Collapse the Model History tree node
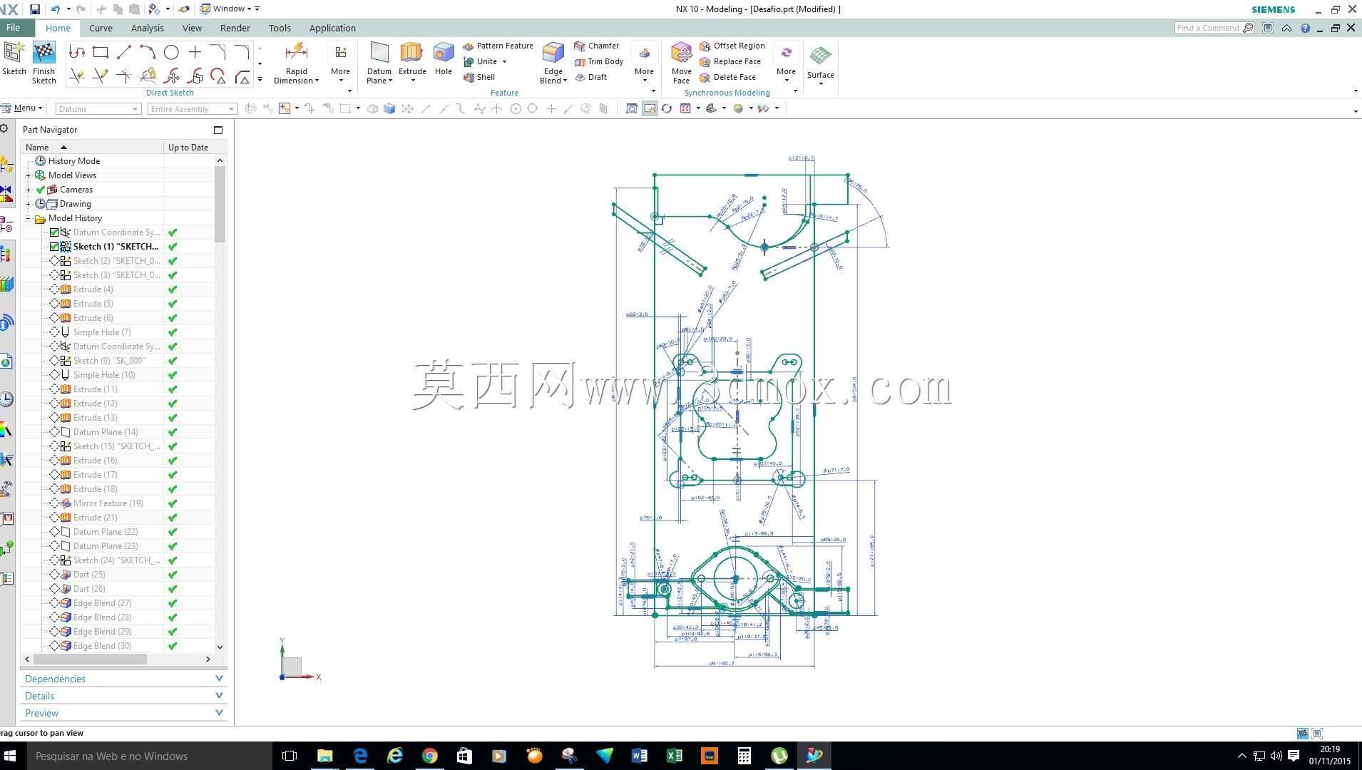Viewport: 1362px width, 770px height. [29, 218]
